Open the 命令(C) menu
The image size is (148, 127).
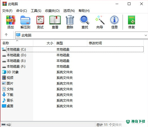coord(22,11)
